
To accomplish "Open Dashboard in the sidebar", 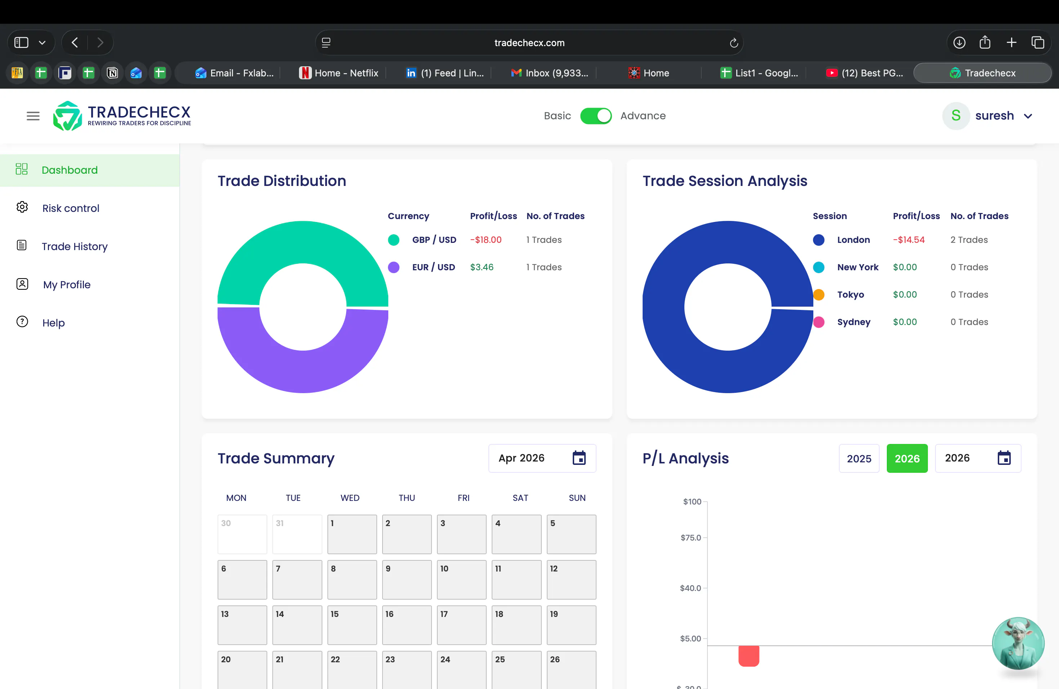I will [90, 170].
